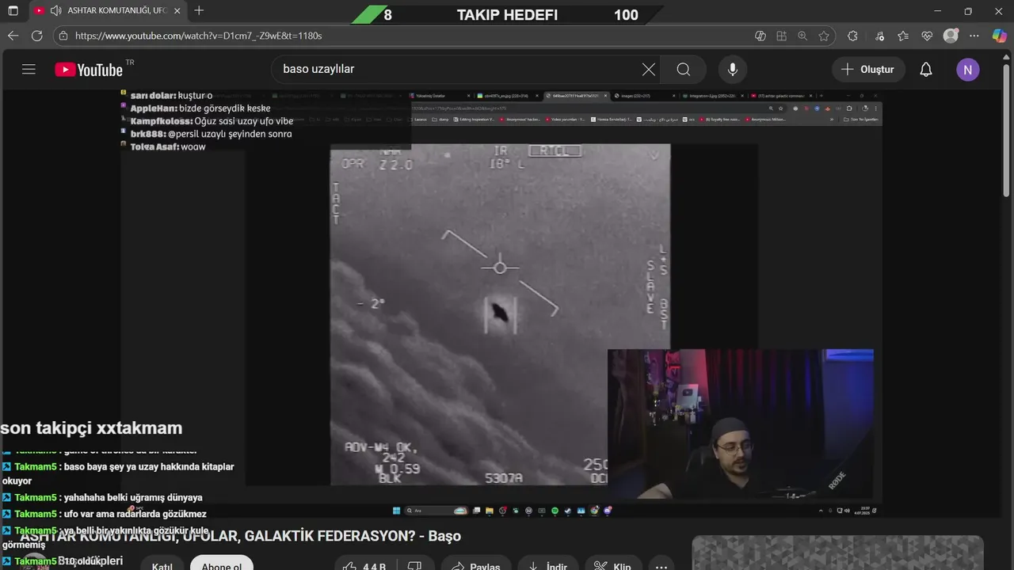The image size is (1014, 570).
Task: Open the Oluştur create menu
Action: click(x=868, y=69)
